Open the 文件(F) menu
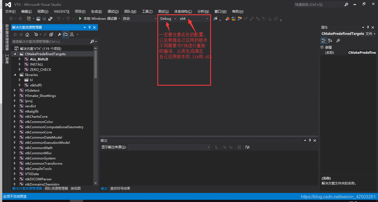This screenshot has height=202, width=378. pos(10,12)
